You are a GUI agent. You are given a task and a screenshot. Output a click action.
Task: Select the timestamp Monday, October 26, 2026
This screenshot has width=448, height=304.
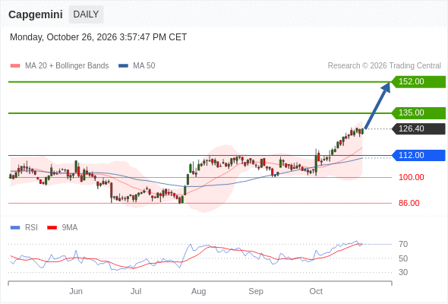[x=98, y=37]
